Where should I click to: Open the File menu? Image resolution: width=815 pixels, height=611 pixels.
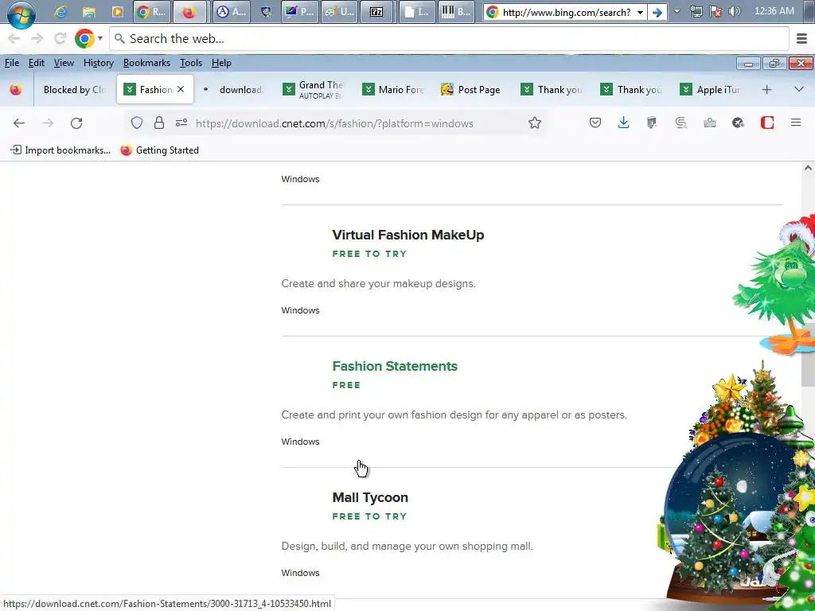(x=12, y=63)
